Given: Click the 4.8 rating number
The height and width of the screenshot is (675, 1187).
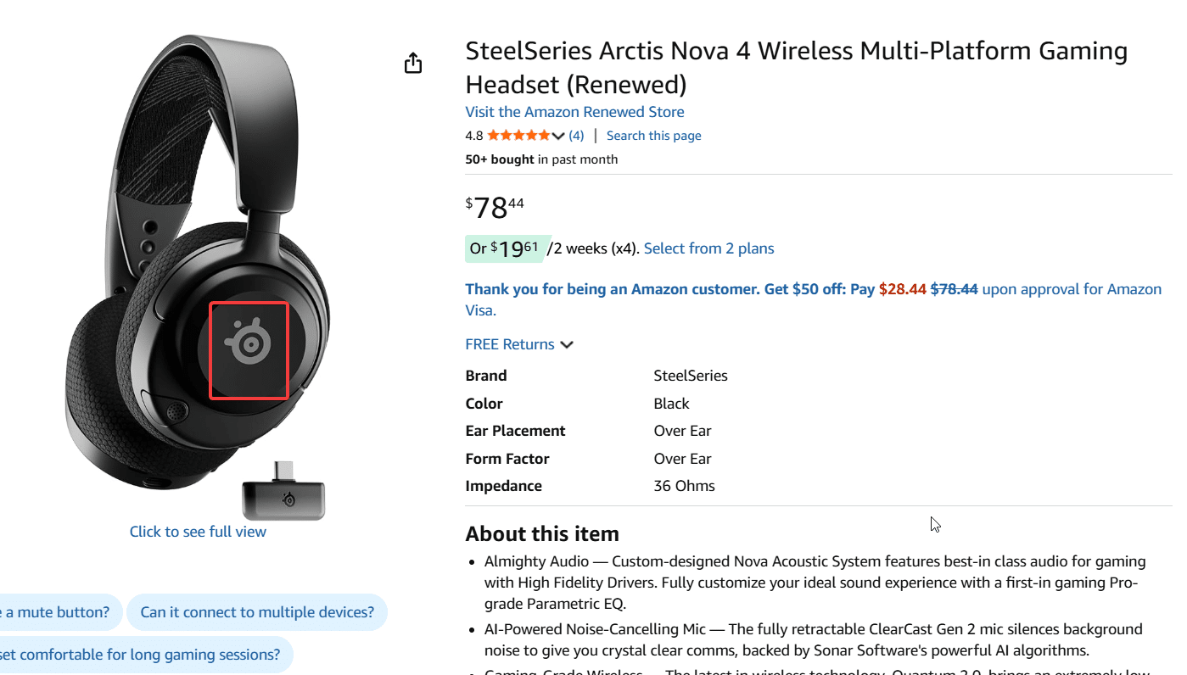Looking at the screenshot, I should pyautogui.click(x=473, y=136).
